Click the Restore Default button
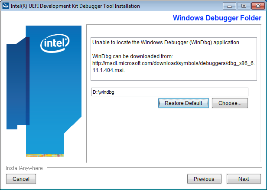This screenshot has height=190, width=267. click(x=183, y=103)
